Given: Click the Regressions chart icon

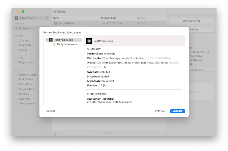Looking at the screenshot, I should point(16,62).
